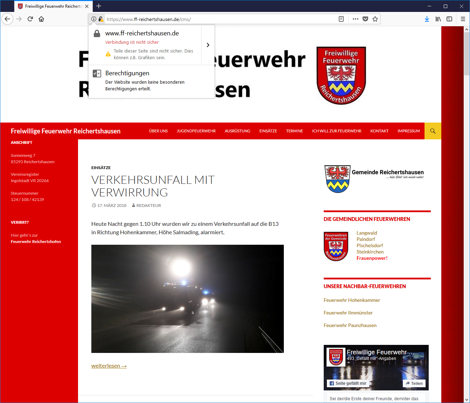The height and width of the screenshot is (403, 470).
Task: Open the Feuerwehr Hohenkammer link
Action: [352, 300]
